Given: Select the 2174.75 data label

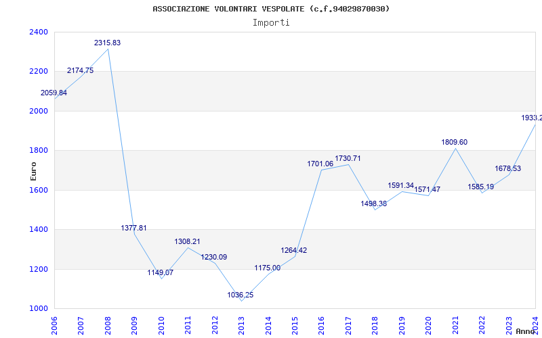Looking at the screenshot, I should click(80, 70).
